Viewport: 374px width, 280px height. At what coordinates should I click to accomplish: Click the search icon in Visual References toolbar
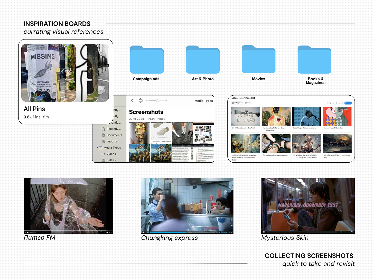pos(336,103)
